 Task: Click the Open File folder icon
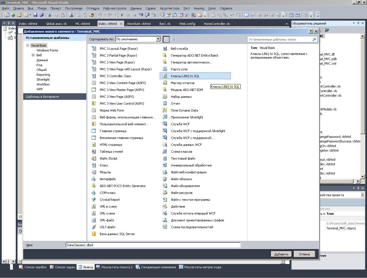19,15
